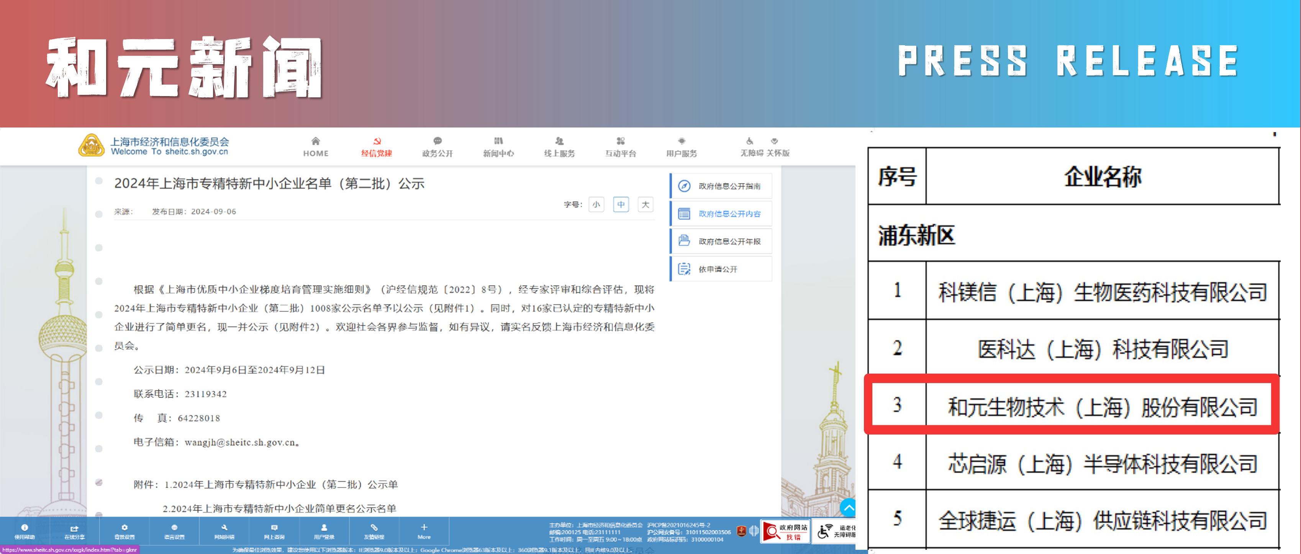Click the 政府网站找错 badge

pos(785,531)
